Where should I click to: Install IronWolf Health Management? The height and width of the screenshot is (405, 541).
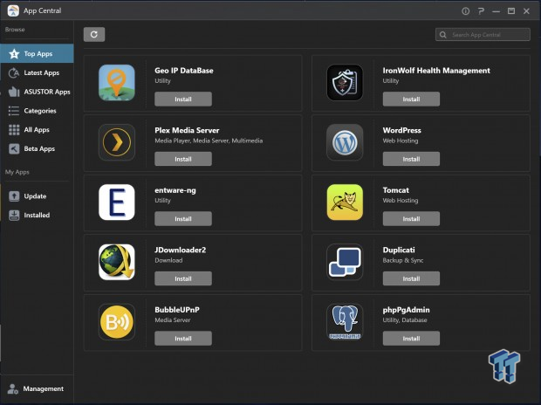pos(411,100)
